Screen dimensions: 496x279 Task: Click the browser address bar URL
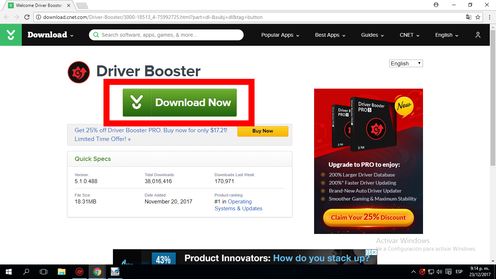coord(153,17)
